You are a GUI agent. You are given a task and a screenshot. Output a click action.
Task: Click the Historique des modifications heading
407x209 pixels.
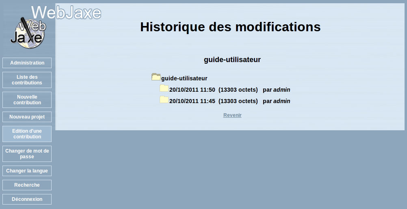(230, 27)
